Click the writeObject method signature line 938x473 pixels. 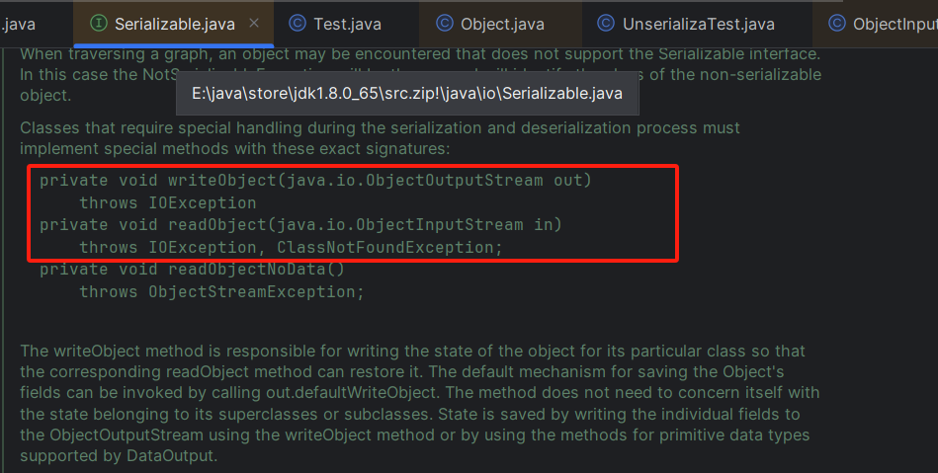point(315,181)
